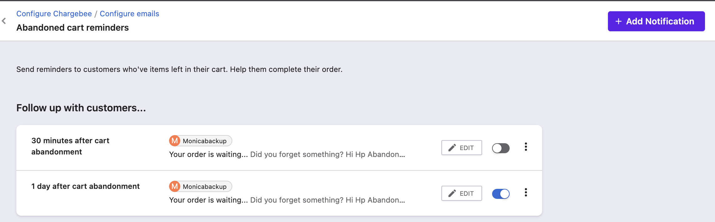
Task: Edit the 30 minutes reminder via pencil button
Action: click(x=461, y=148)
